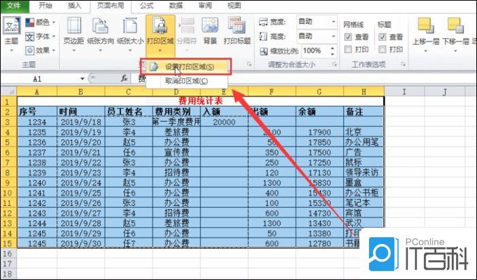Open the theme 字体 fonts icon

point(30,37)
